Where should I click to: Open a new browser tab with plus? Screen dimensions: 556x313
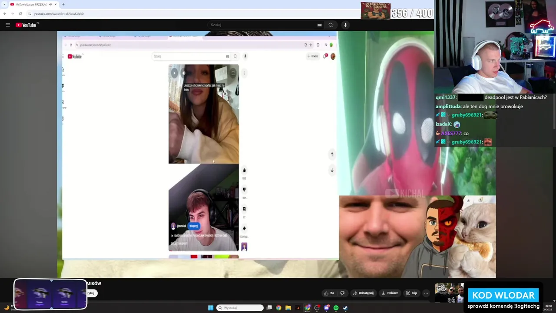pyautogui.click(x=63, y=4)
